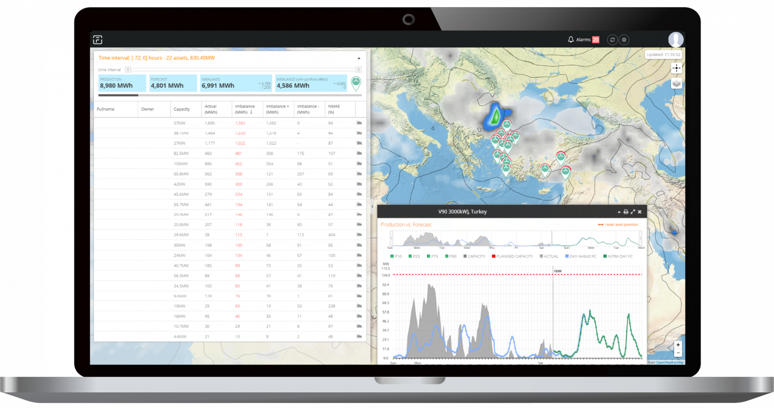Toggle the P90 series in the chart legend

tap(451, 256)
